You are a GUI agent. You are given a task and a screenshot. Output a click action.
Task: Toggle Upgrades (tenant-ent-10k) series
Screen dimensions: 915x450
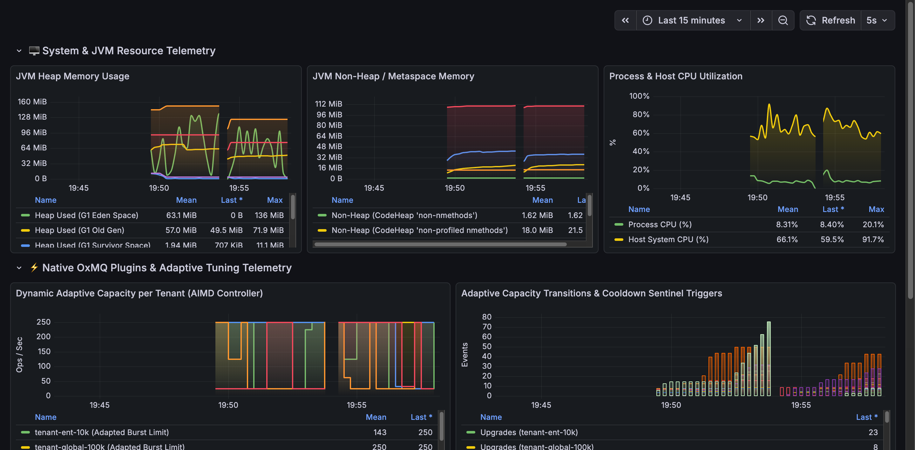(529, 432)
